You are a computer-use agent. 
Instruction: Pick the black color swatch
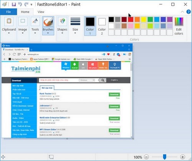pos(111,20)
